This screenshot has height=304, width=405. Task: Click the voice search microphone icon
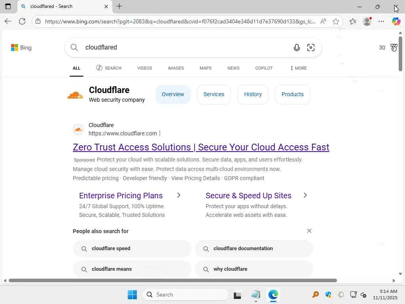point(297,48)
